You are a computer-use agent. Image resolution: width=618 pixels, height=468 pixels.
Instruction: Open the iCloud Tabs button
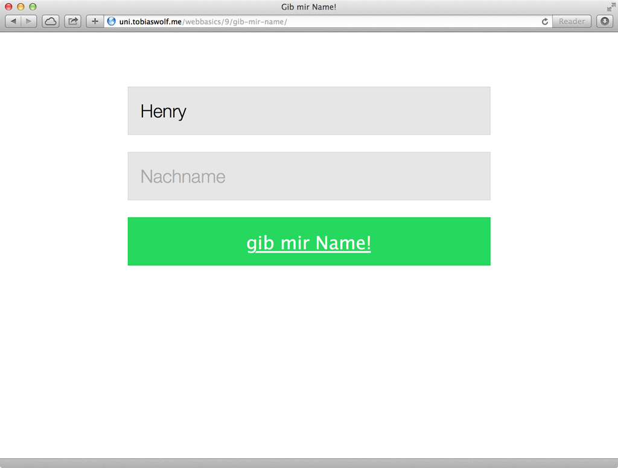coord(50,22)
